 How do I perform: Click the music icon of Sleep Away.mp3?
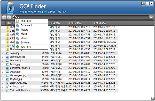7,83
